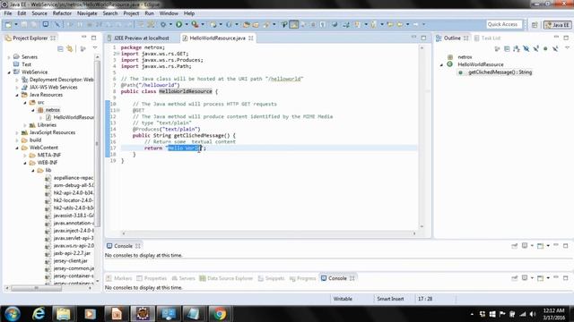The height and width of the screenshot is (322, 574).
Task: Click Open Console icon in upper Console panel
Action: coord(540,246)
